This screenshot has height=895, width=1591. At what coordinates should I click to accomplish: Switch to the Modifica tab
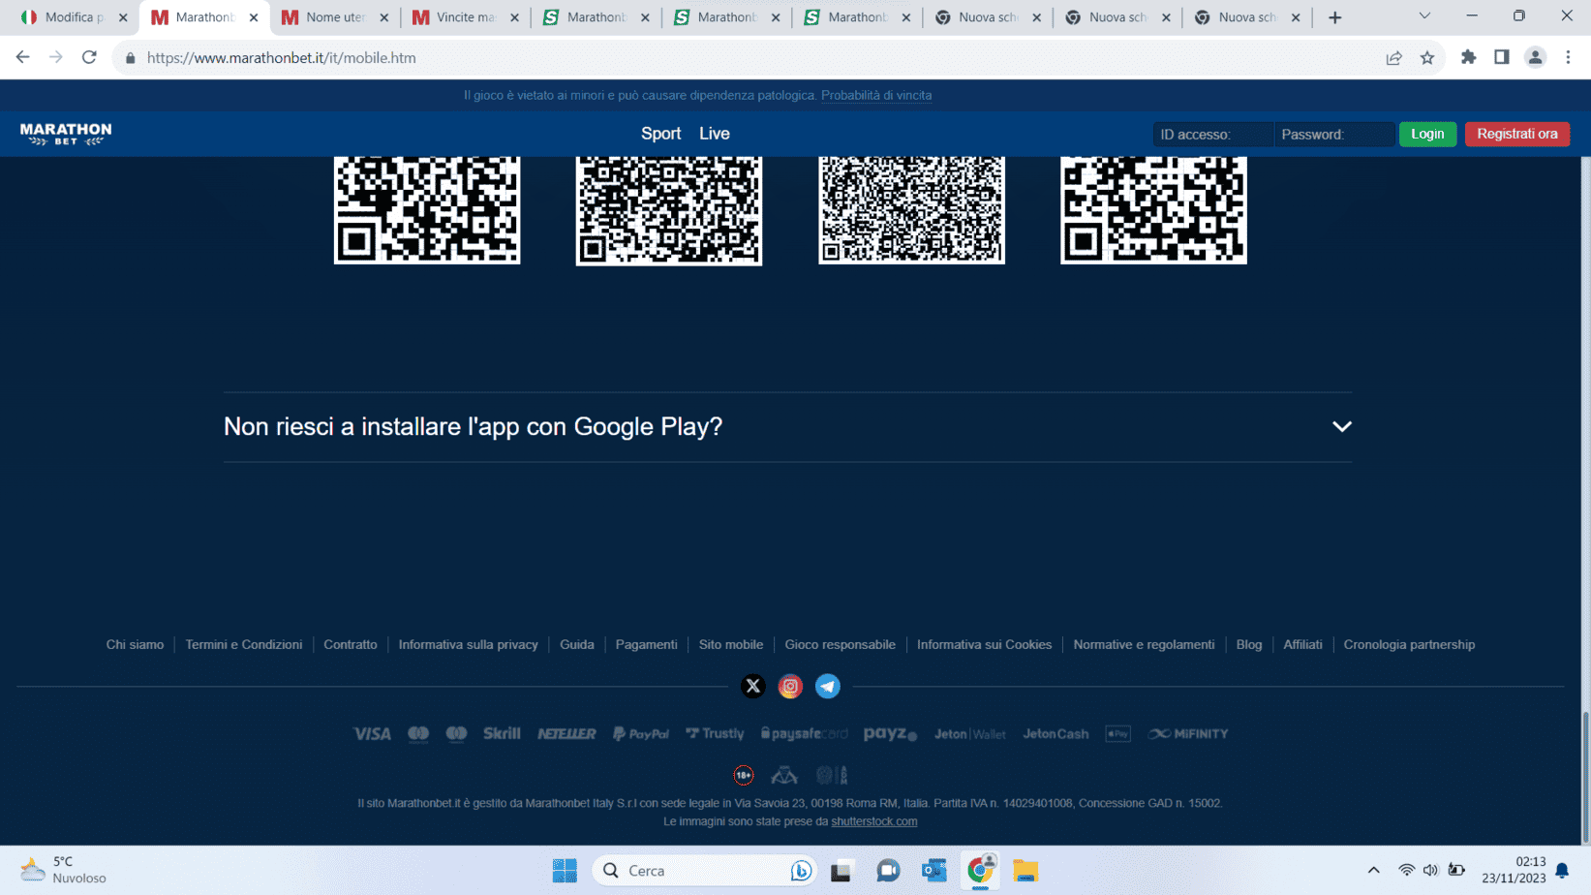[76, 17]
